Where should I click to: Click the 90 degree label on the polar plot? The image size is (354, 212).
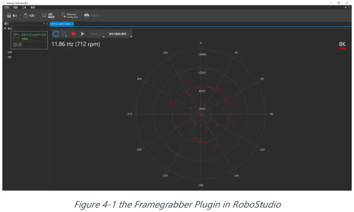271,114
